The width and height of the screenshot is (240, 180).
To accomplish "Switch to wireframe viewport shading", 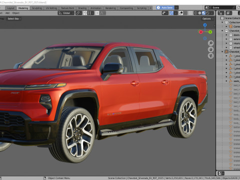I will click(195, 13).
